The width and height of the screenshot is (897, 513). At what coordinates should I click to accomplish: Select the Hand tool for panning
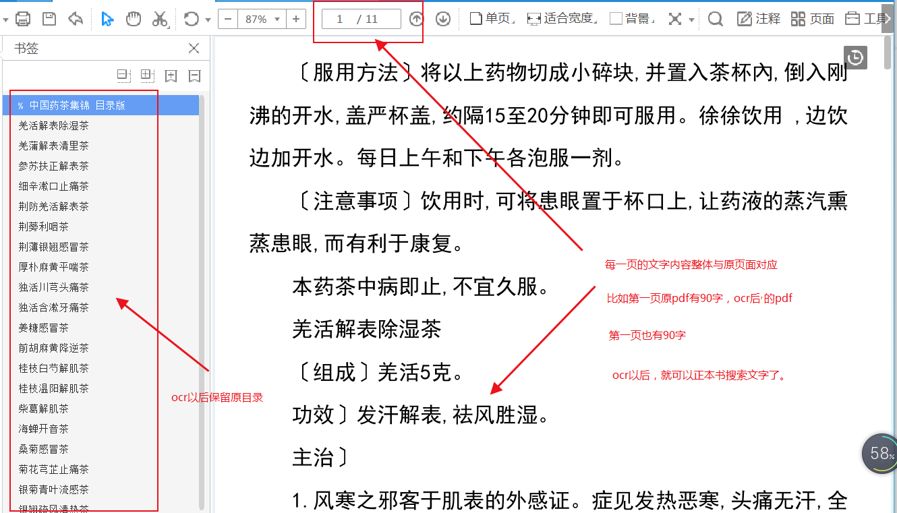click(x=133, y=18)
